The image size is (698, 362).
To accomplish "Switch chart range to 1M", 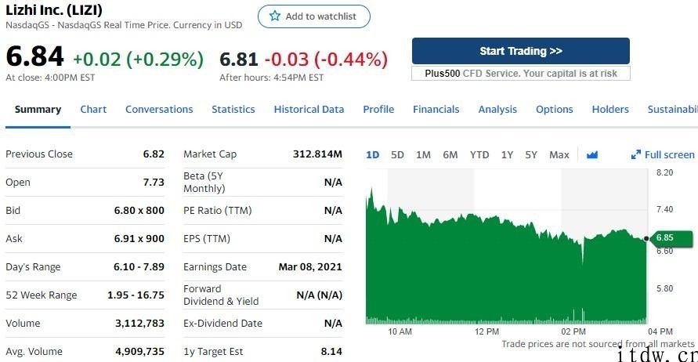I will [423, 155].
